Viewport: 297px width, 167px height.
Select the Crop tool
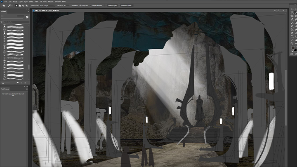click(x=292, y=16)
